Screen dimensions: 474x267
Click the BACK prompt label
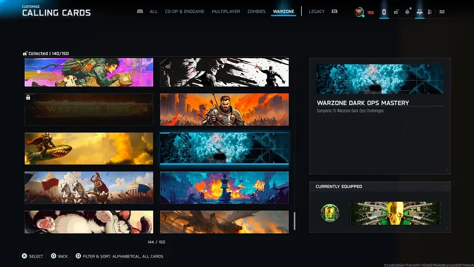[63, 256]
